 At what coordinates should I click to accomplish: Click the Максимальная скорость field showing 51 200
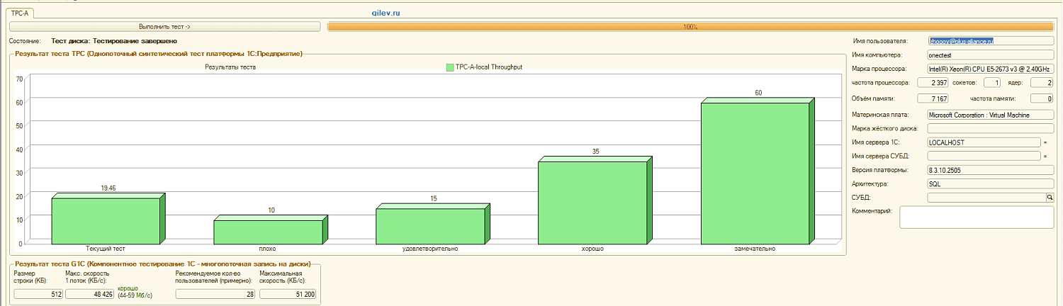(288, 295)
